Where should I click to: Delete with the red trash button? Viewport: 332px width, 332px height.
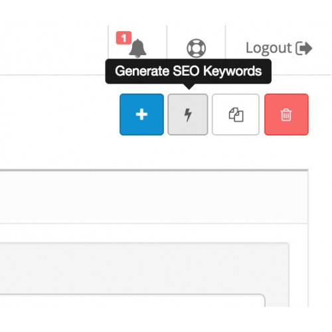[286, 114]
